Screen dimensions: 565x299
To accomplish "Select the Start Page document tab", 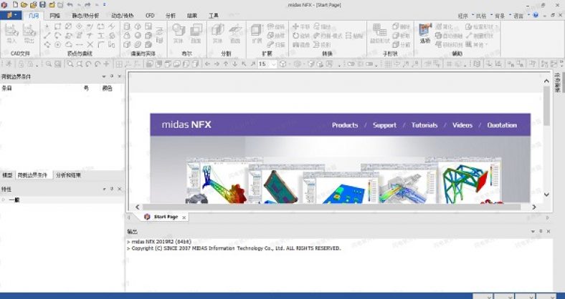I will pos(166,217).
